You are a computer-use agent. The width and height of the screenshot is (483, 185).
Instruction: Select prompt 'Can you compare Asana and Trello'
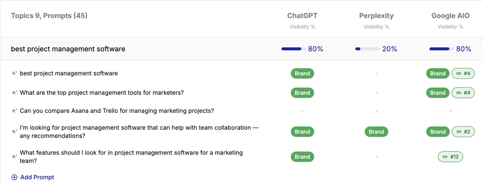coord(117,111)
